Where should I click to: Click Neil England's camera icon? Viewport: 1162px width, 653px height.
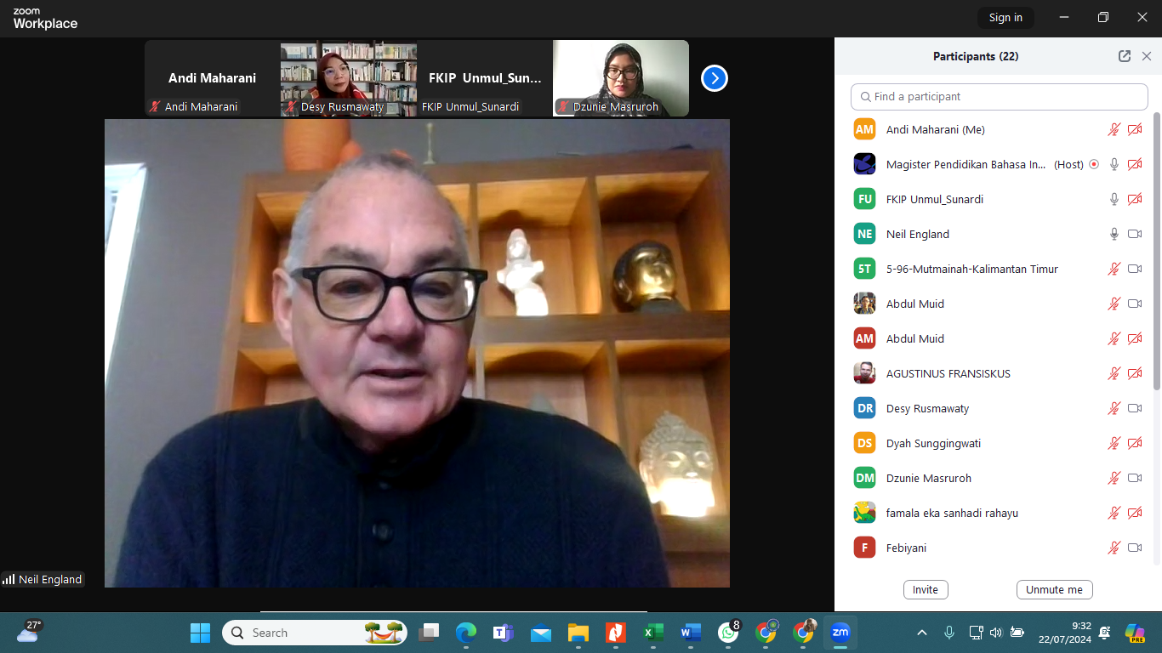[1135, 234]
